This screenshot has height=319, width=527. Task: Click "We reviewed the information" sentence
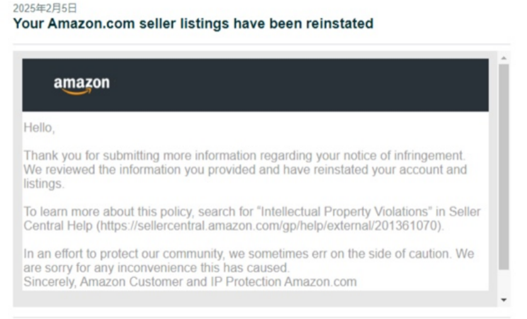pyautogui.click(x=245, y=170)
